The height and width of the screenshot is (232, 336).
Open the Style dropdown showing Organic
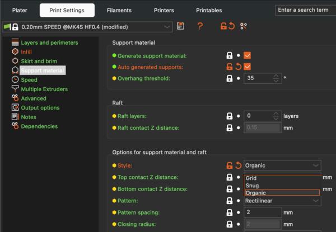pyautogui.click(x=282, y=165)
